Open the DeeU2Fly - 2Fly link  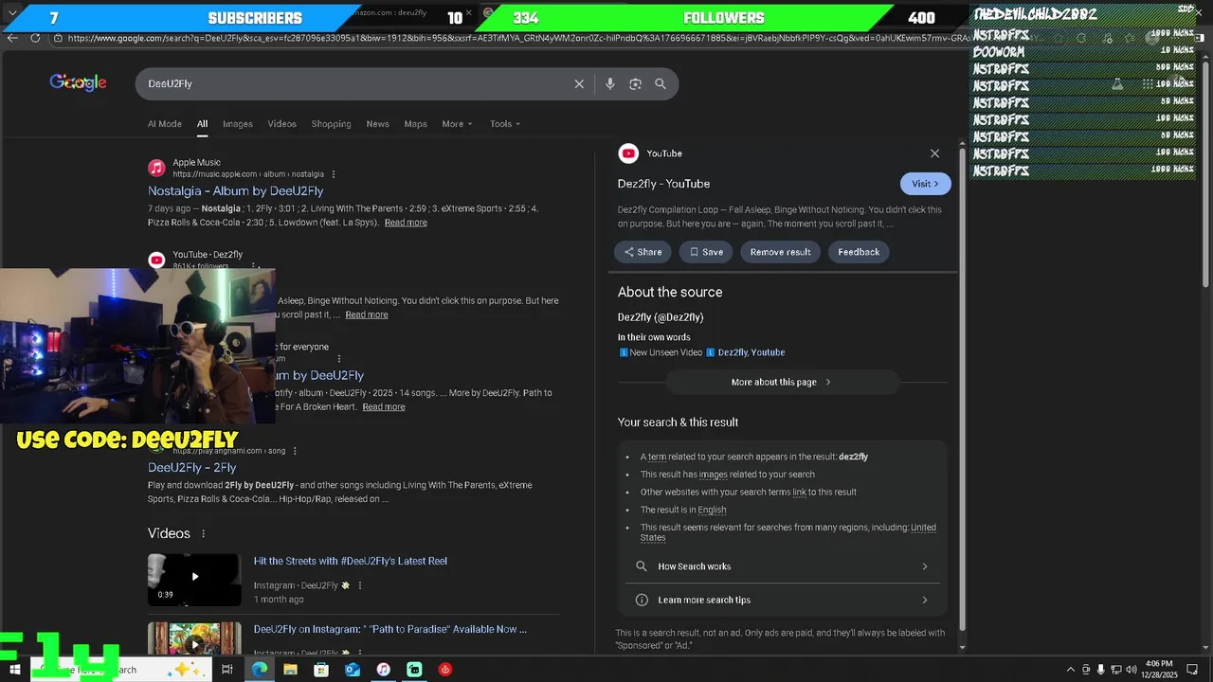coord(191,467)
